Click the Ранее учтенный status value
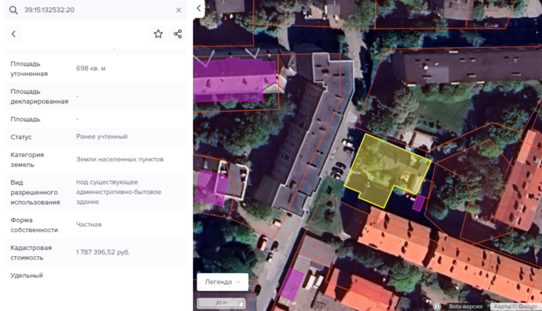Screen dimensions: 542x311 click(x=102, y=137)
